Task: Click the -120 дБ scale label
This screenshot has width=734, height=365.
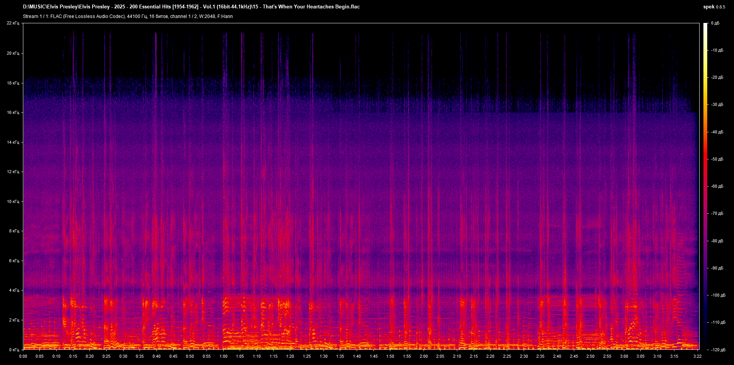Action: coord(718,350)
